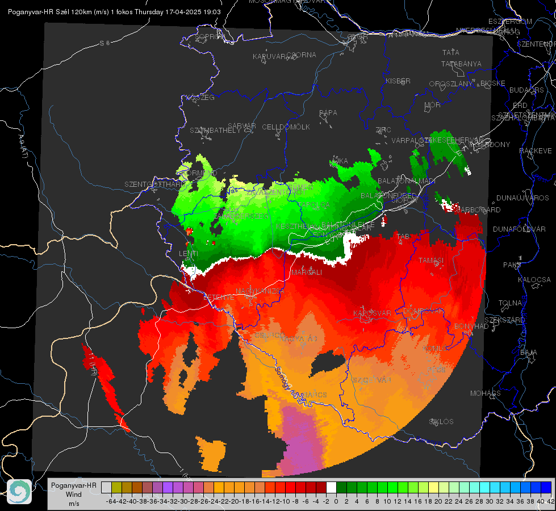The height and width of the screenshot is (511, 556).
Task: Choose the violet swatch between -34 and -32
Action: (168, 487)
